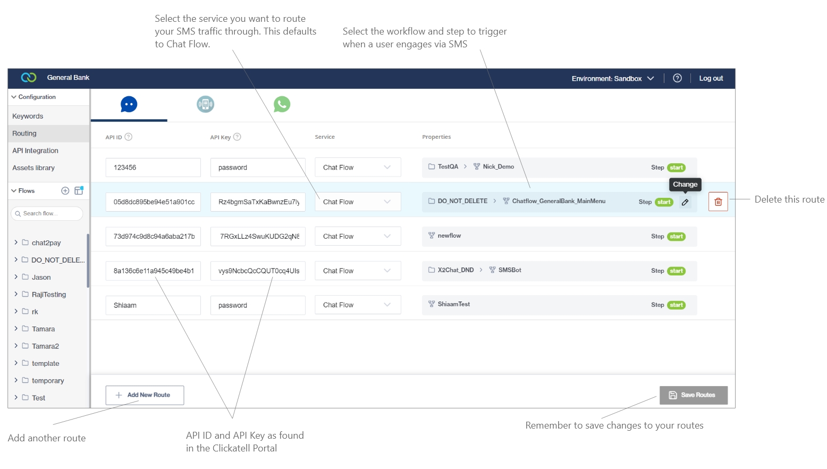Open Service dropdown for Shiaam route

pyautogui.click(x=357, y=305)
